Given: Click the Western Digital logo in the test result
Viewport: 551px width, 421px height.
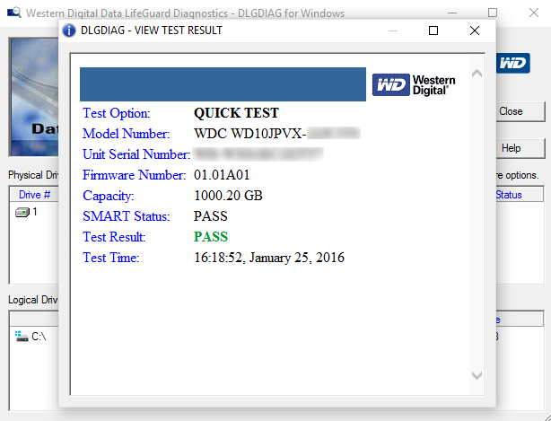Looking at the screenshot, I should point(414,84).
